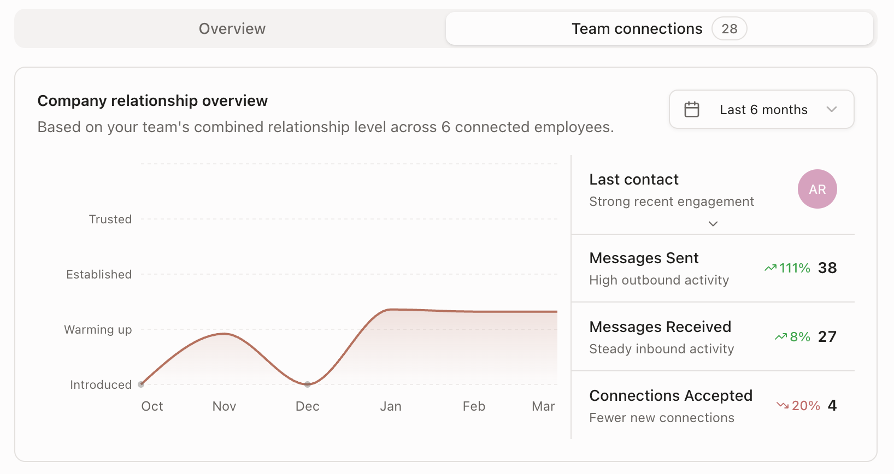Viewport: 894px width, 474px height.
Task: Click the 111% change value
Action: (x=795, y=268)
